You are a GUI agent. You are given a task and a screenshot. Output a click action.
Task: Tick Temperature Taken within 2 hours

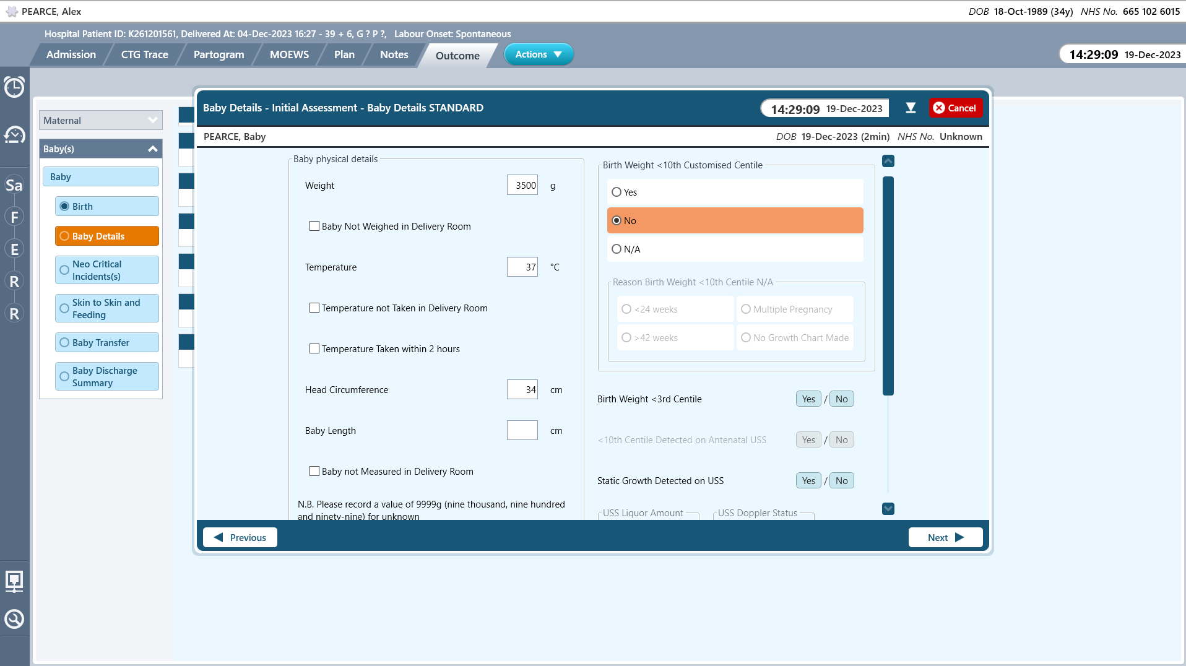point(314,349)
